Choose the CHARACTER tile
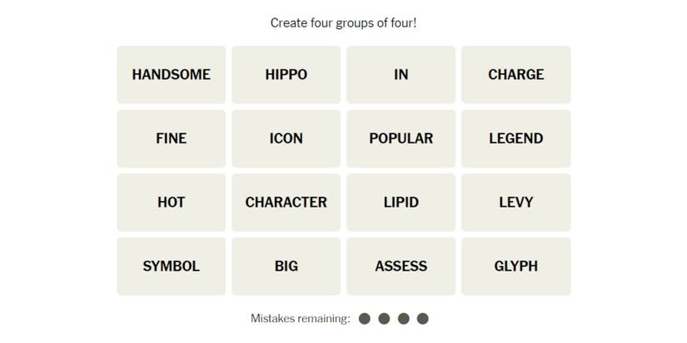The image size is (687, 343). (x=286, y=203)
